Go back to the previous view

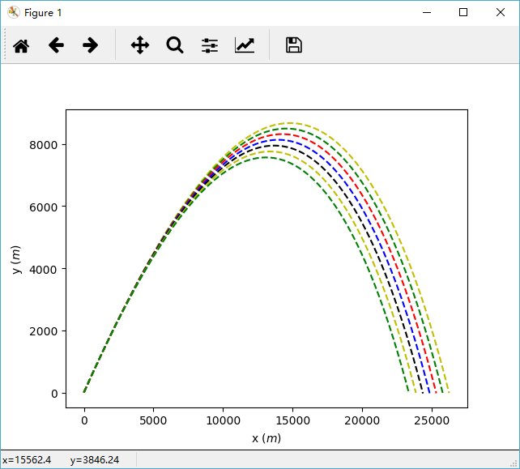click(x=56, y=45)
